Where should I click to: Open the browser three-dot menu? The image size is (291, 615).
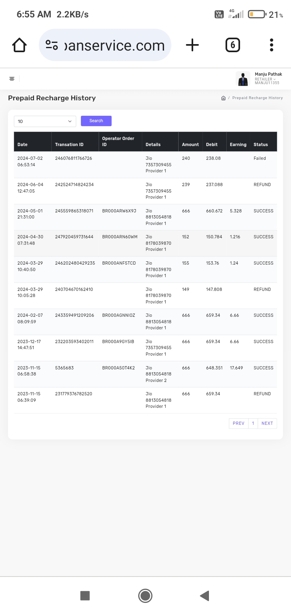[272, 45]
